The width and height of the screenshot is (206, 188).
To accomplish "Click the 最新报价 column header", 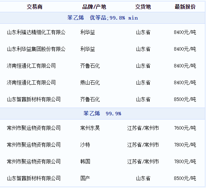I will [x=185, y=7].
